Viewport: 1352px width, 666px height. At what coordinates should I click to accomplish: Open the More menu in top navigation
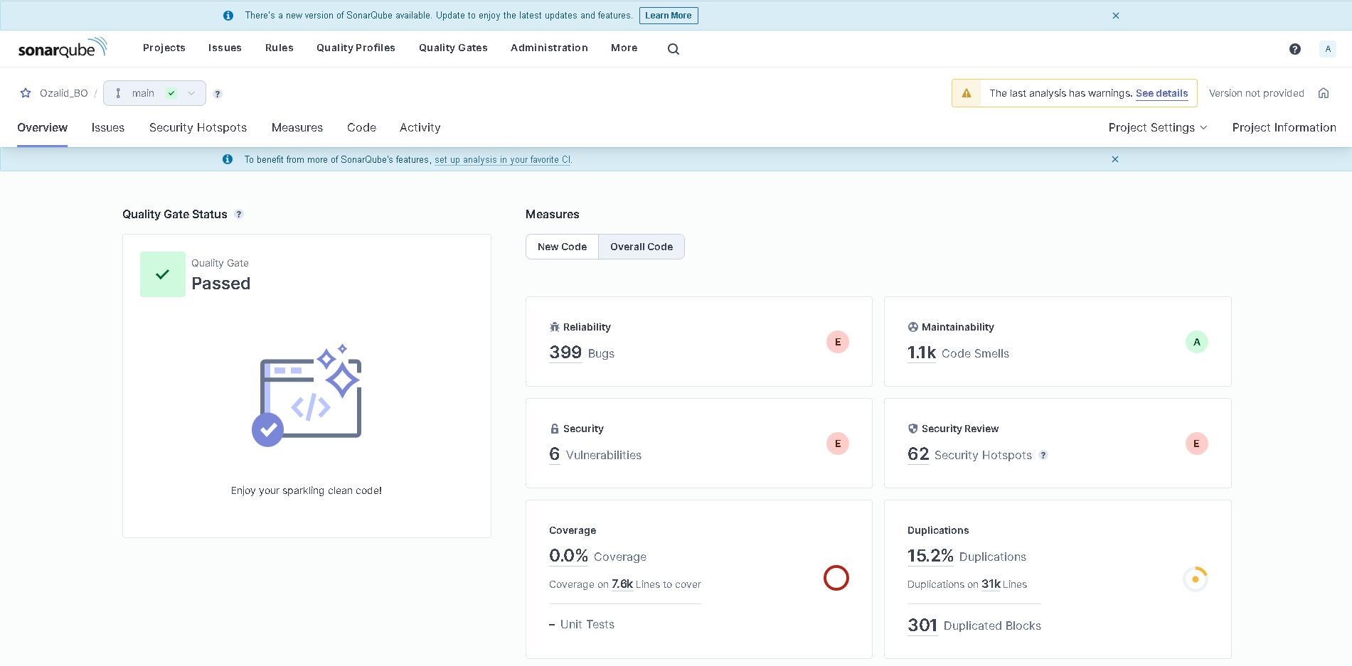pyautogui.click(x=624, y=48)
